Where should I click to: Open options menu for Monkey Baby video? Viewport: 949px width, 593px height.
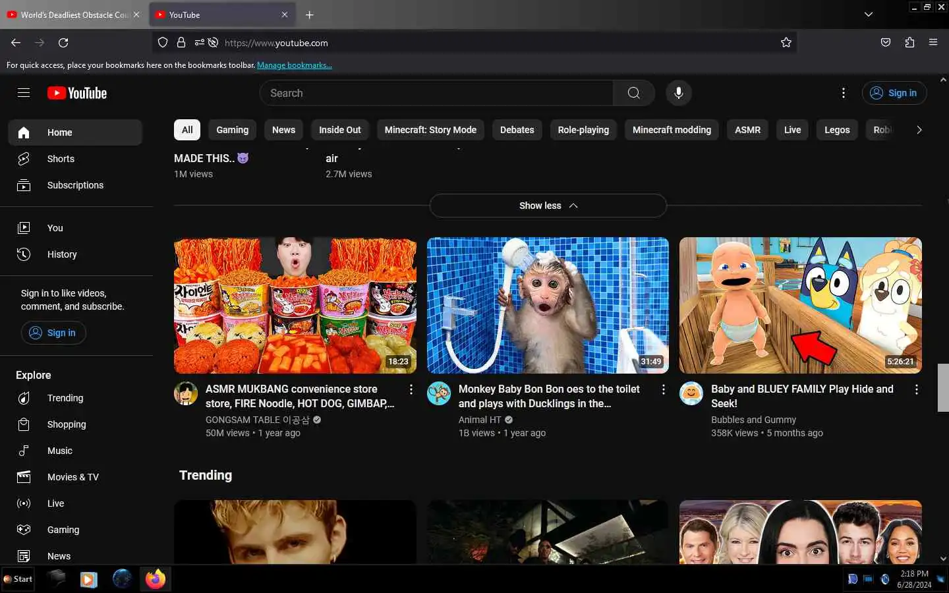pos(663,389)
